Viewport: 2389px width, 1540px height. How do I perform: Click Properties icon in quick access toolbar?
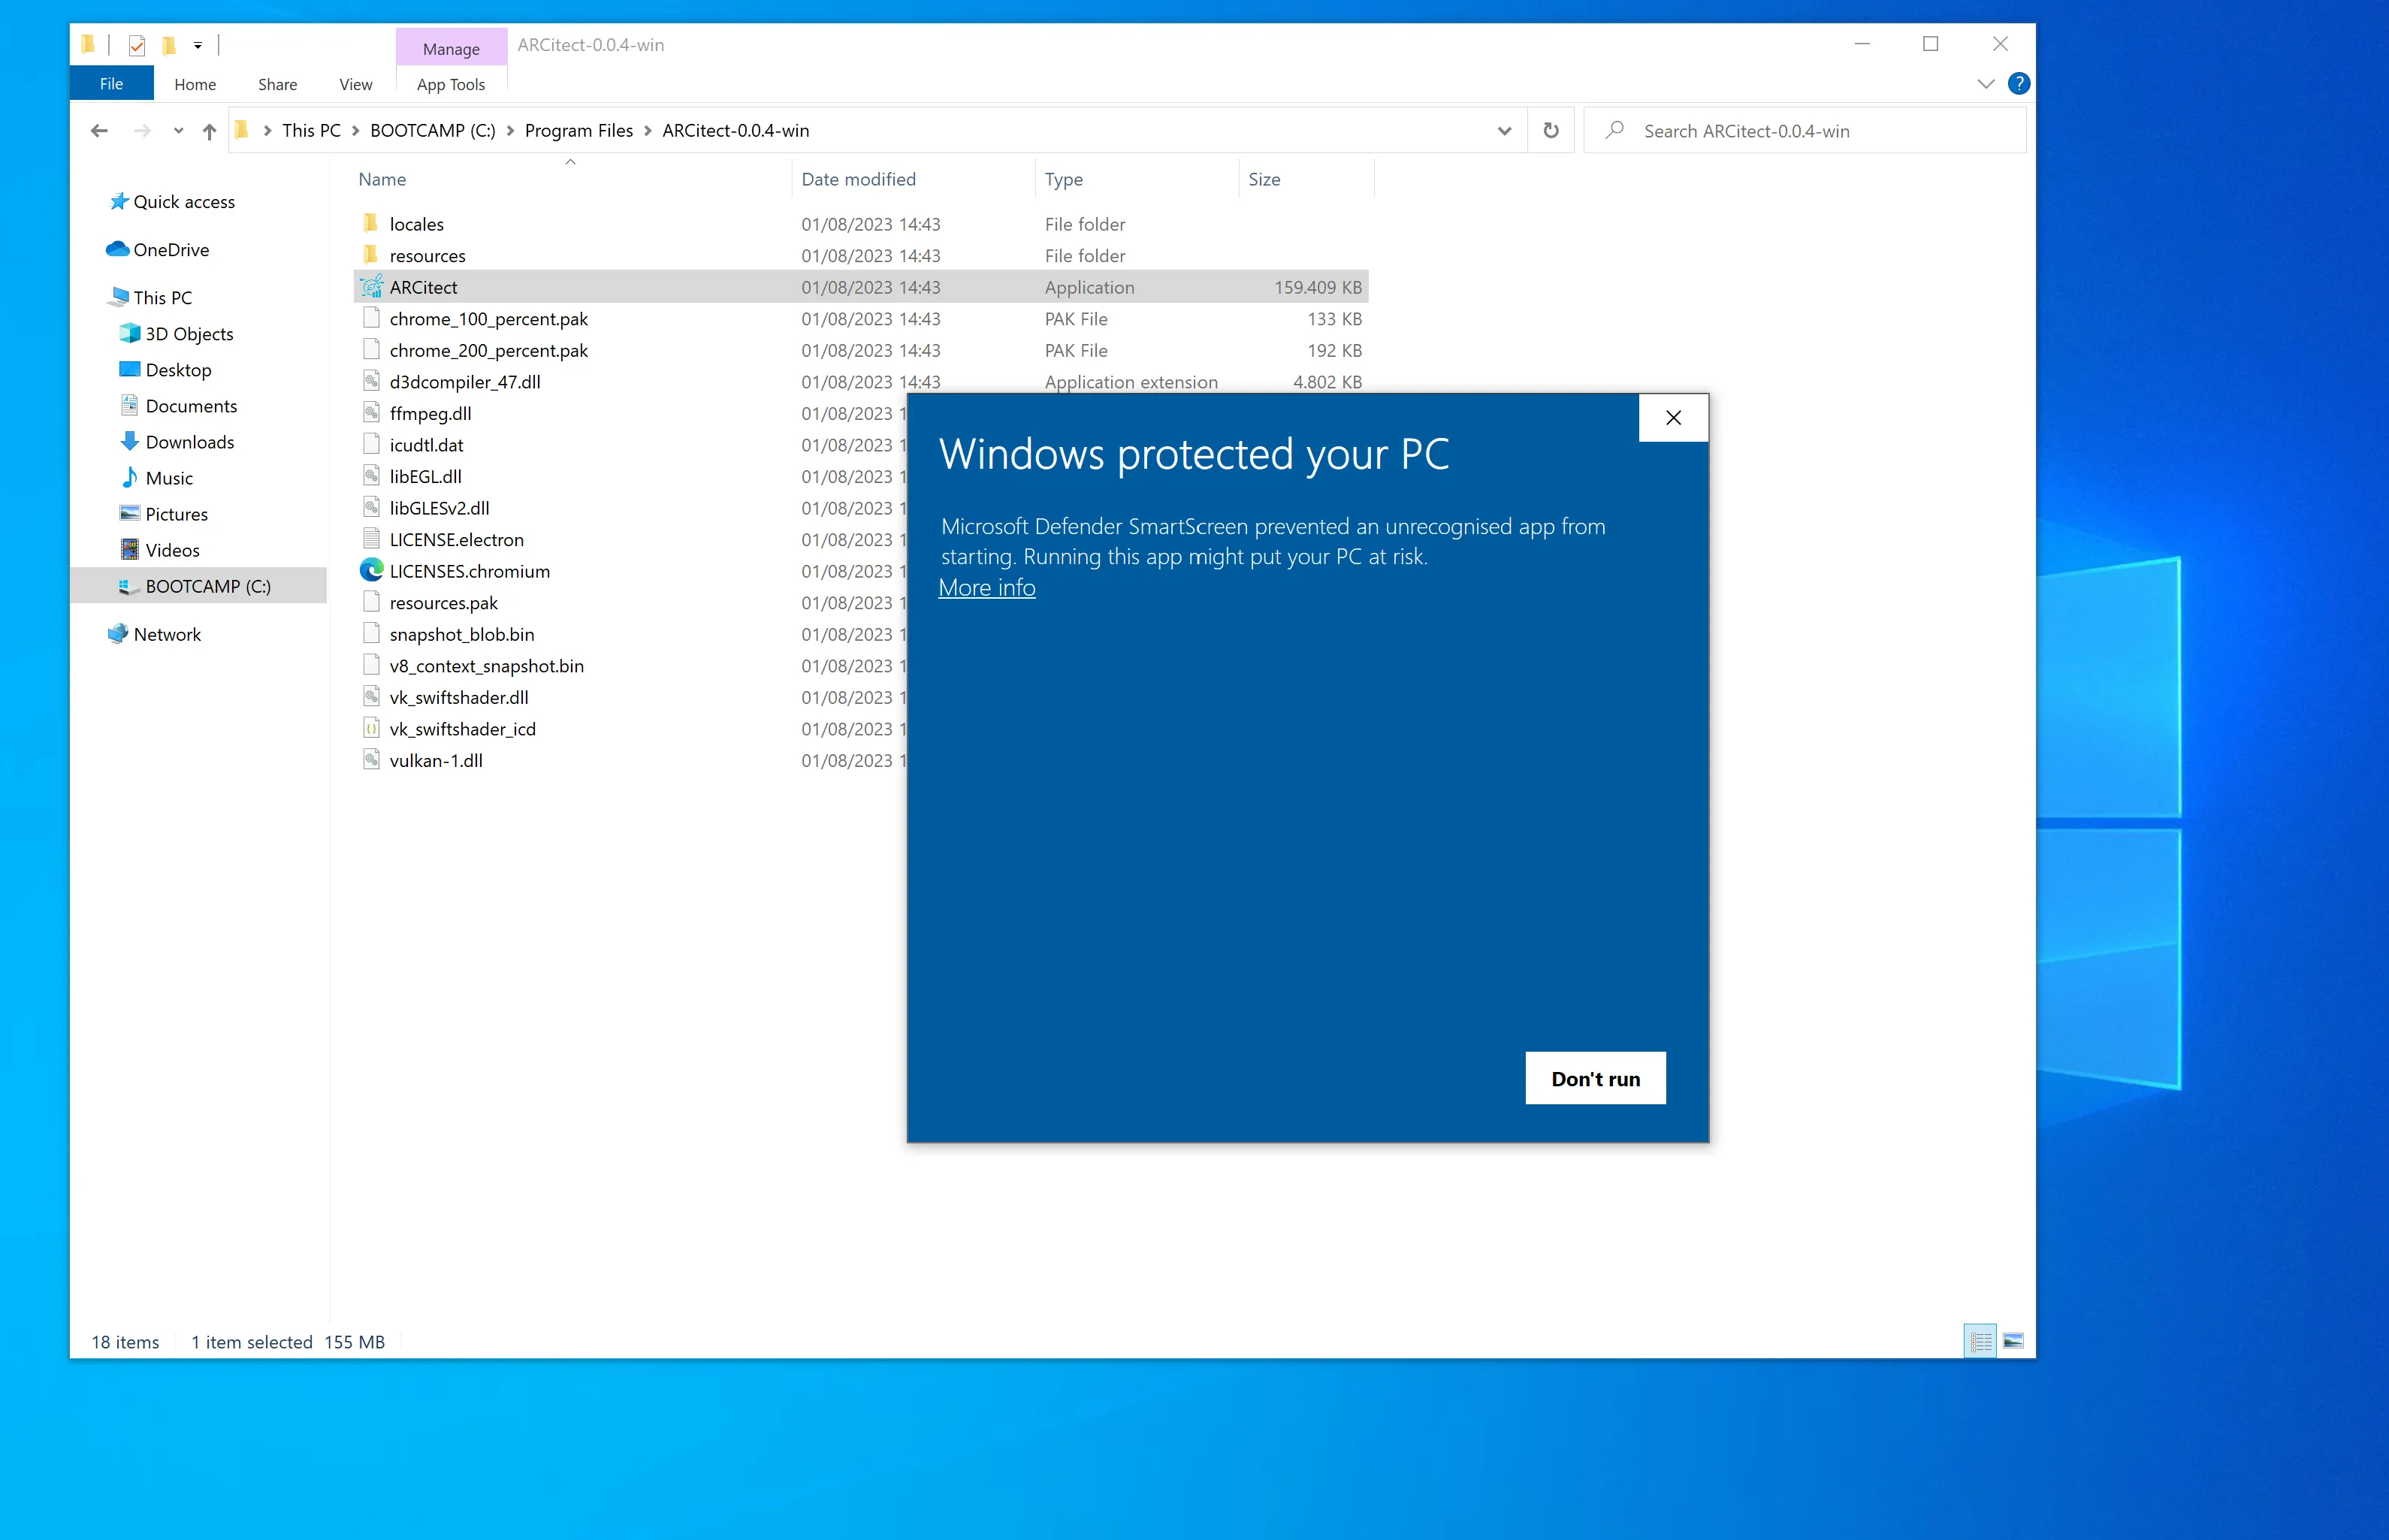click(137, 45)
